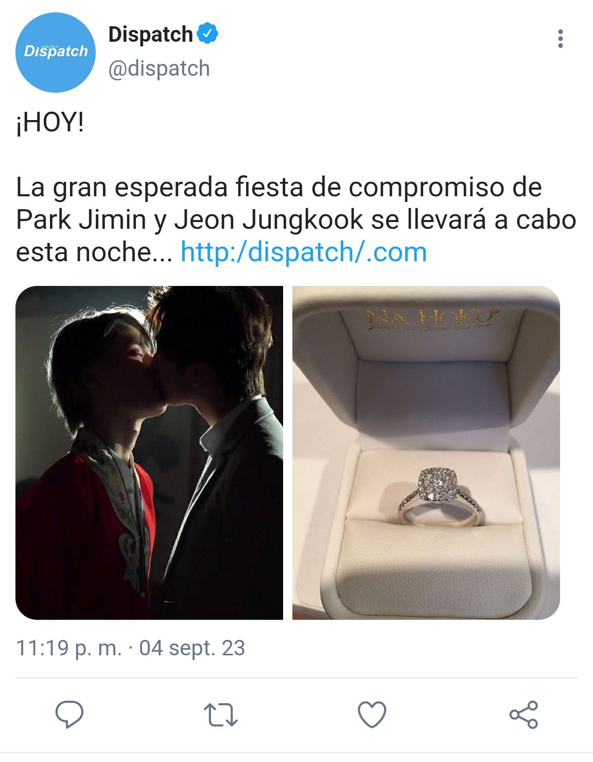Open the Dispatch profile avatar

(x=56, y=53)
